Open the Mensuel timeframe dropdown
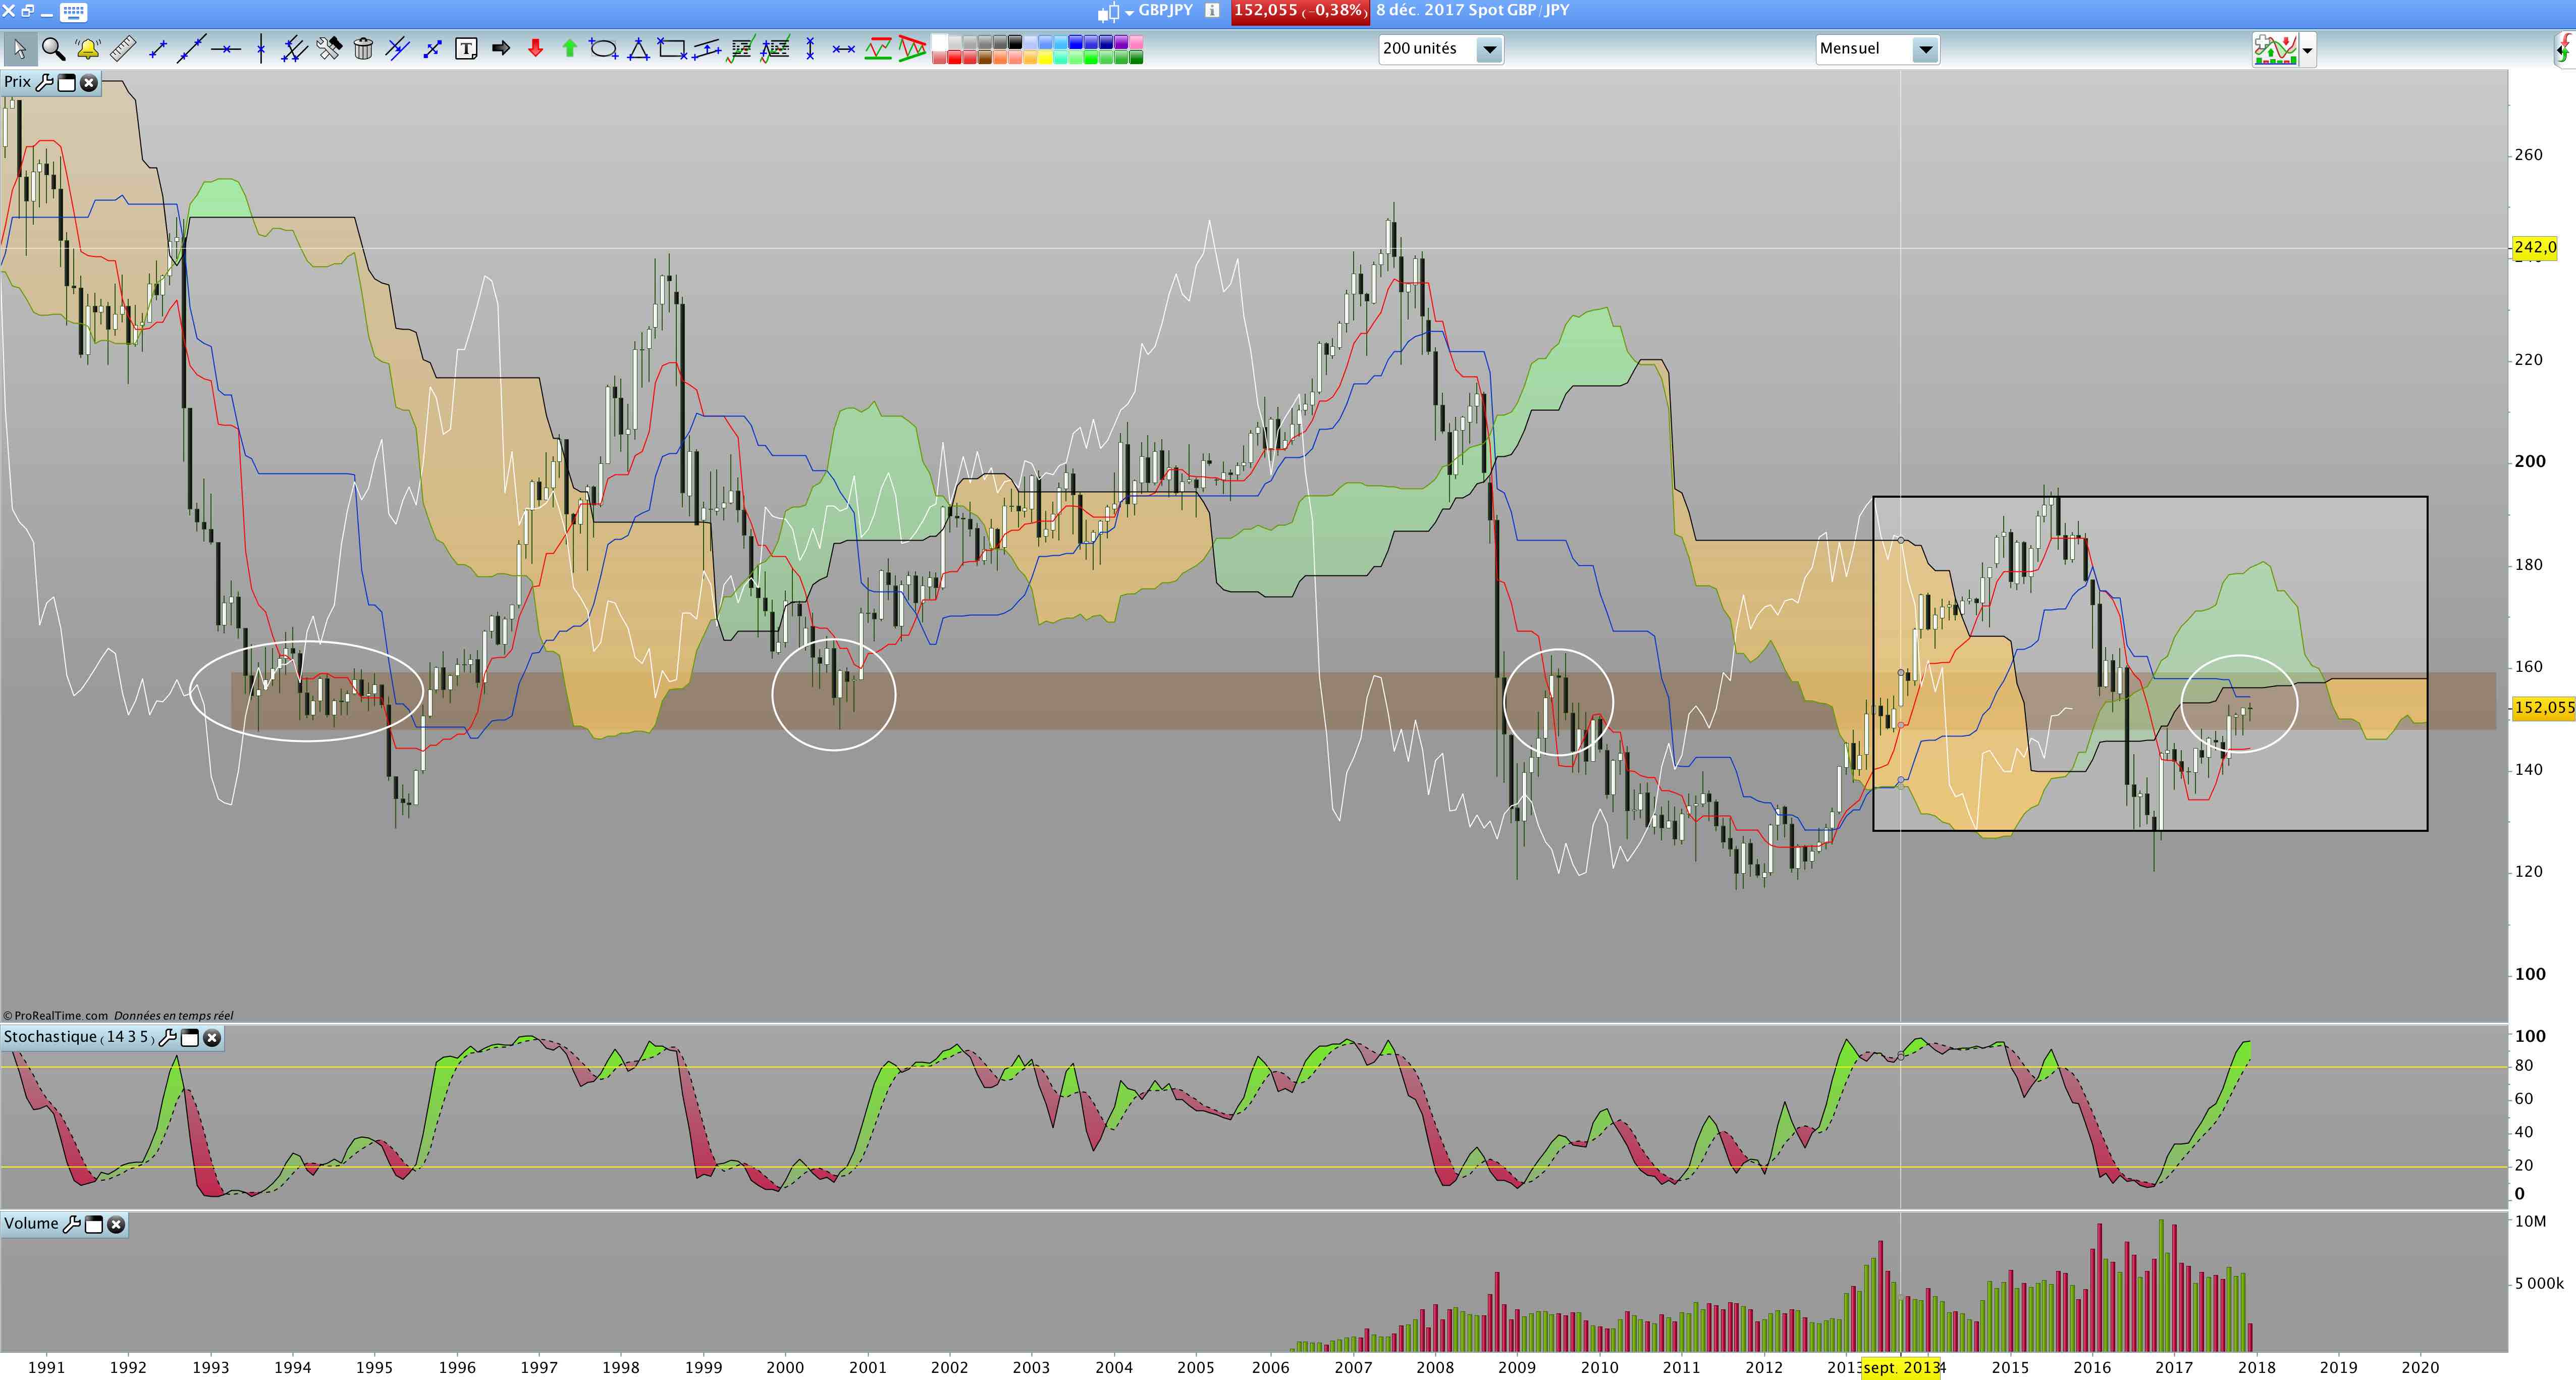Viewport: 2576px width, 1380px height. [1877, 49]
